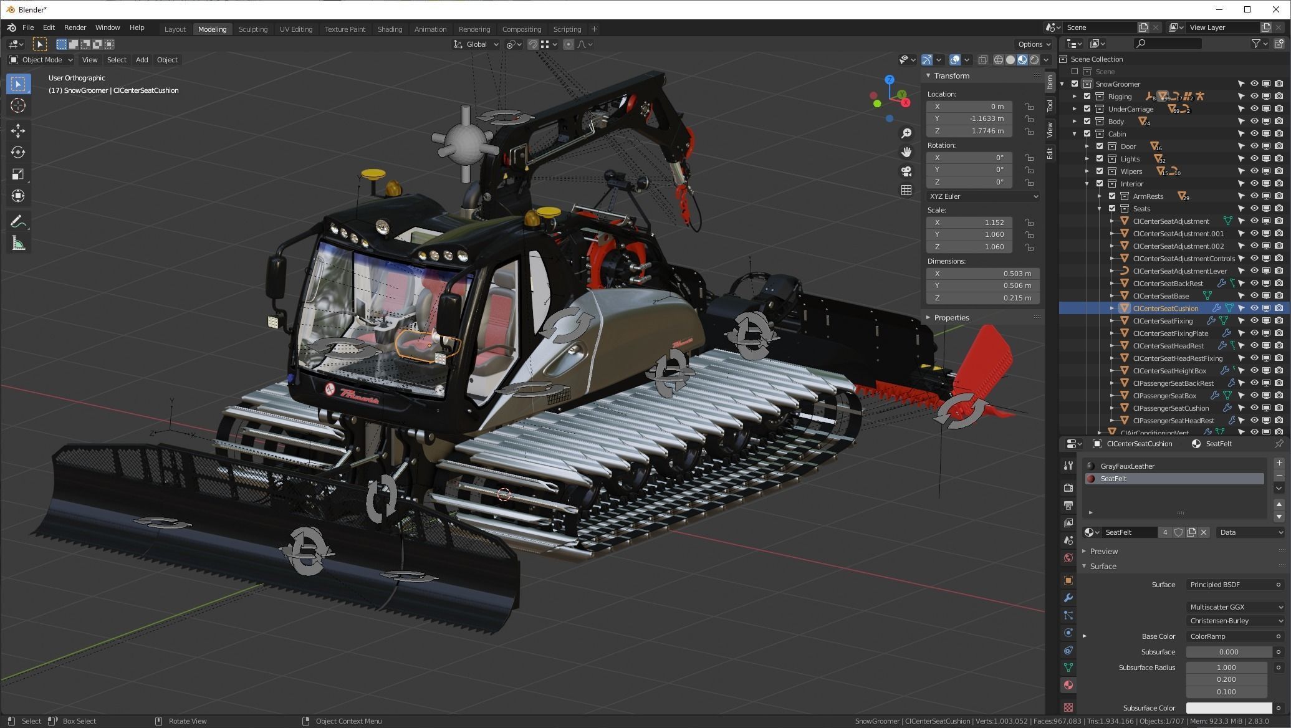Hide ClCenterSeatCushion with eye icon
Screen dimensions: 1291x728
point(1254,309)
